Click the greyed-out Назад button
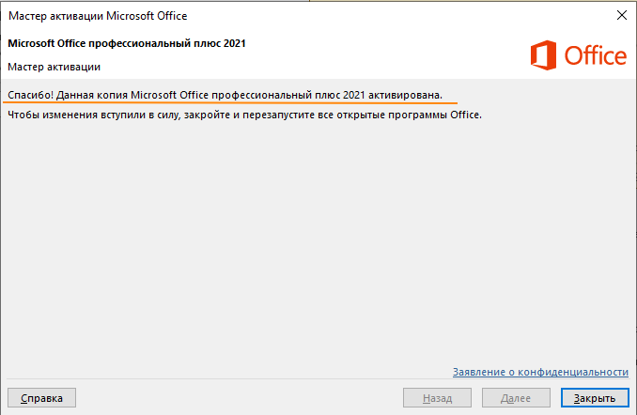Viewport: 637px width, 415px height. [x=437, y=398]
